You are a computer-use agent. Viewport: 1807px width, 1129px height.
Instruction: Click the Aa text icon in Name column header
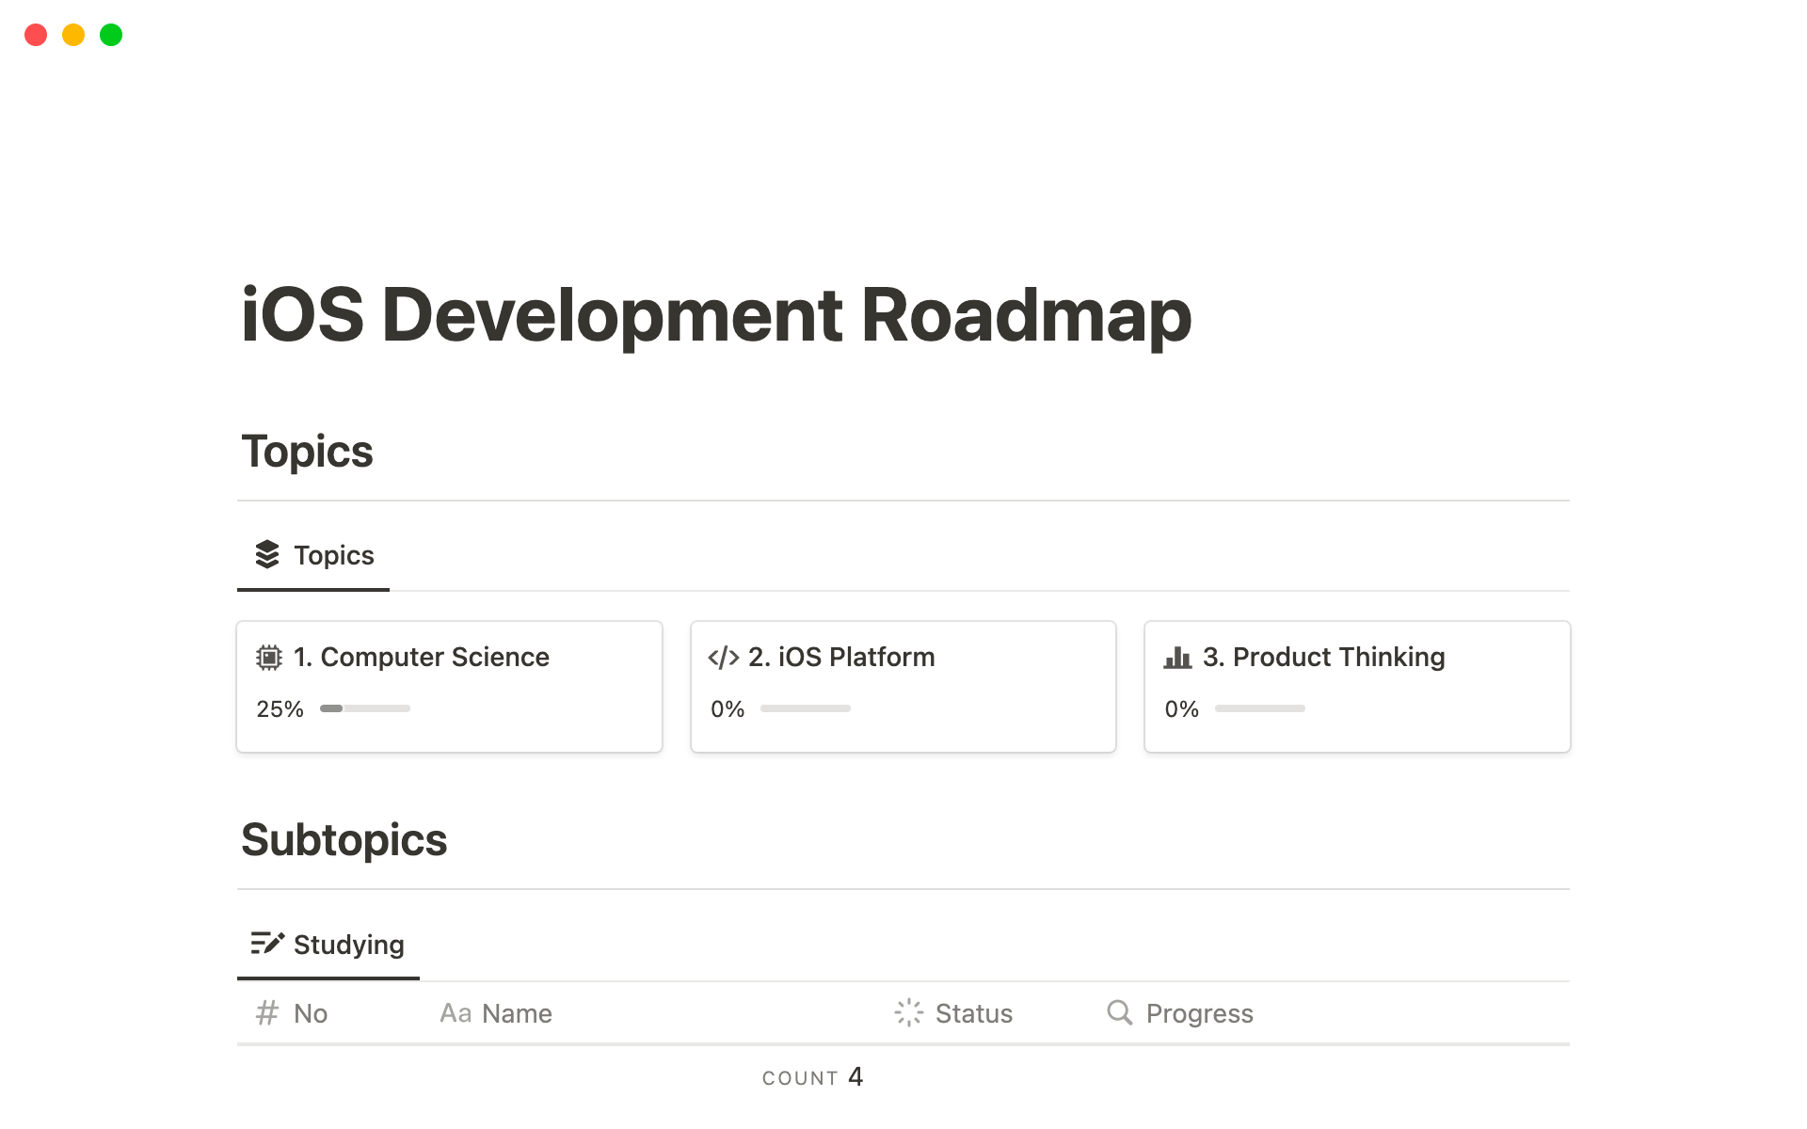tap(456, 1013)
